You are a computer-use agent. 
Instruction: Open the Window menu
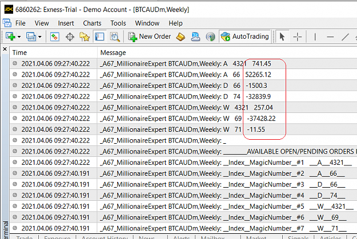point(147,23)
